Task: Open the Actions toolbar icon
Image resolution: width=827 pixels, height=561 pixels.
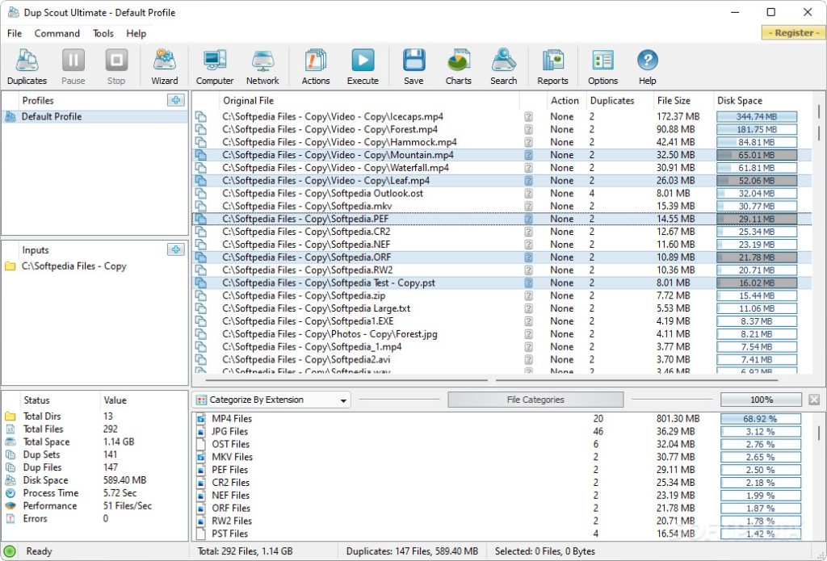Action: tap(316, 66)
